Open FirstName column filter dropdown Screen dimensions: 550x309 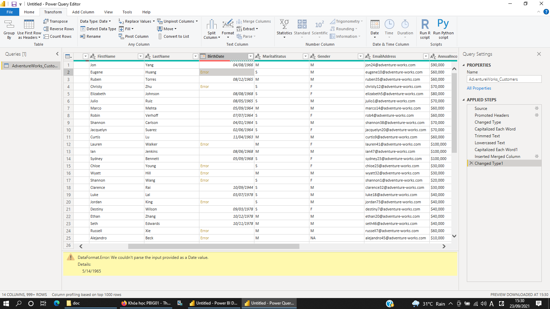tap(140, 56)
